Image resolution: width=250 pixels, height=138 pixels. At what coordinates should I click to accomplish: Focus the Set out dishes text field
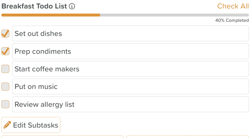click(130, 34)
